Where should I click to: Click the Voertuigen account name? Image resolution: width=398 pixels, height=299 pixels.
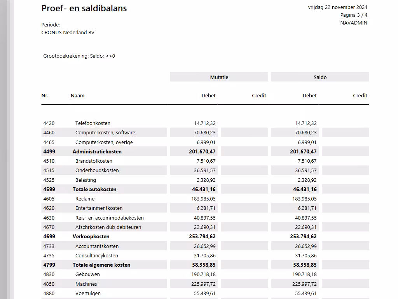[x=88, y=293]
